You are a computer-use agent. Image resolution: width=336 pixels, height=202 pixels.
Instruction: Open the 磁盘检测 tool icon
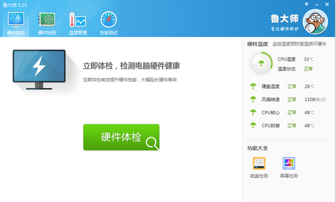point(259,163)
